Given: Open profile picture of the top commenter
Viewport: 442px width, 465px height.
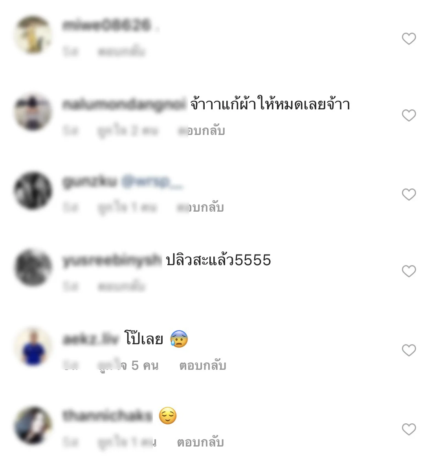Looking at the screenshot, I should pyautogui.click(x=33, y=35).
